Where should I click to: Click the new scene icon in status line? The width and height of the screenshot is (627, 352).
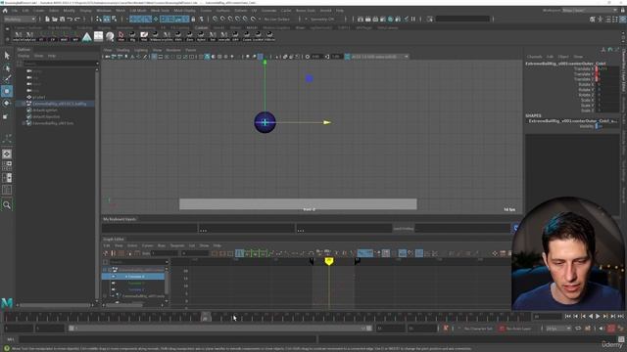47,19
